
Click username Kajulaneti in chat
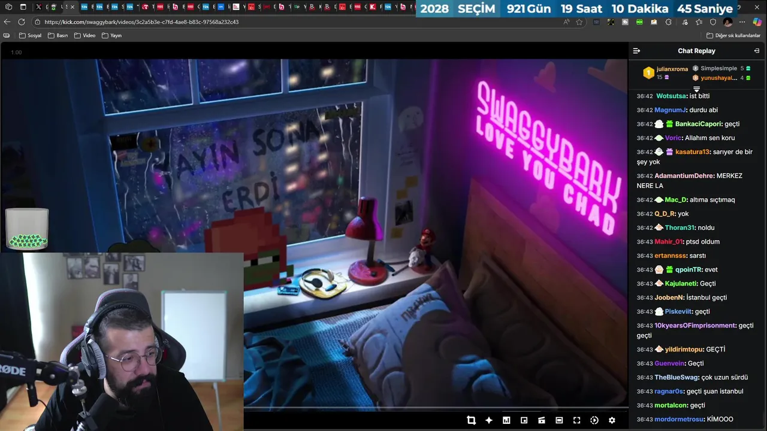pos(681,284)
